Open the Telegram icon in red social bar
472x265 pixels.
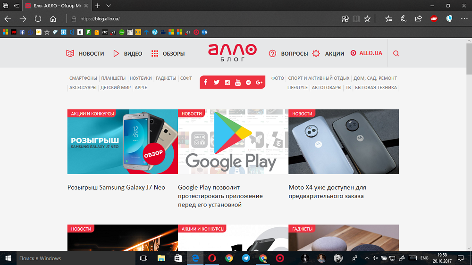coord(248,83)
